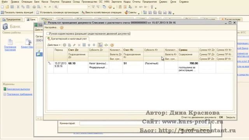Click the Счет Кт column header
The height and width of the screenshot is (140, 249).
click(x=133, y=50)
